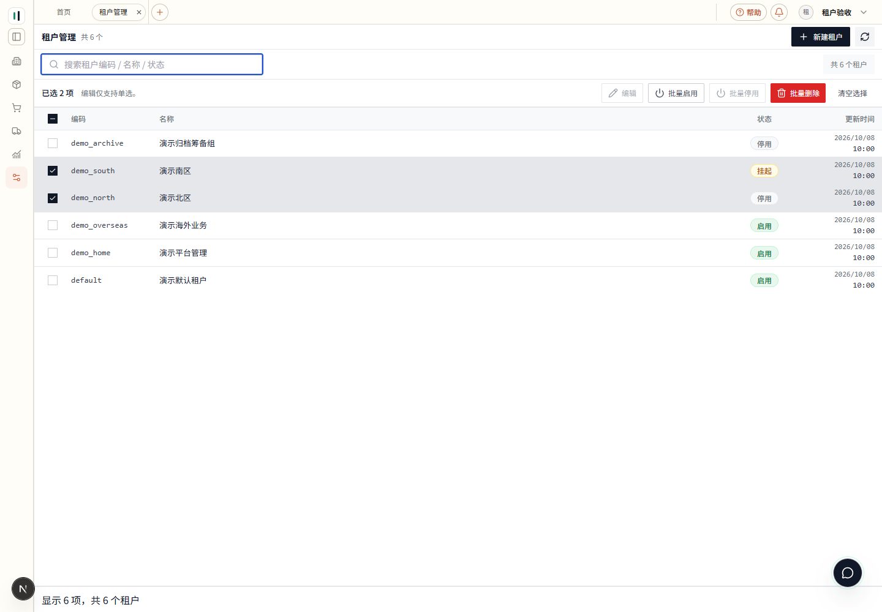Click the 批量启用 button
882x612 pixels.
point(676,93)
